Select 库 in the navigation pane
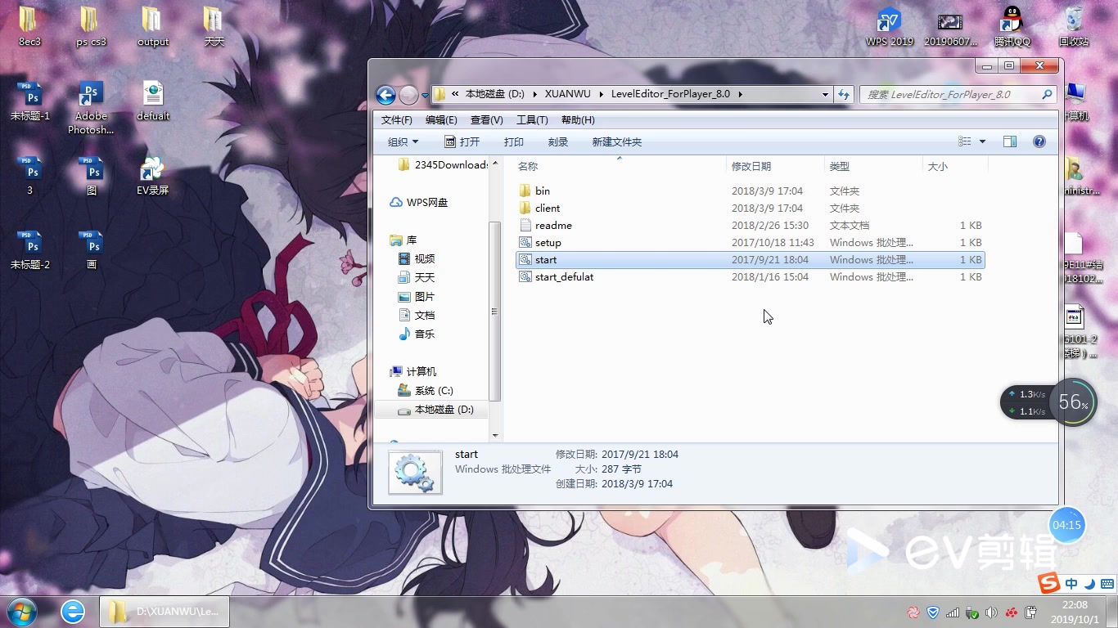The width and height of the screenshot is (1118, 628). pos(403,240)
